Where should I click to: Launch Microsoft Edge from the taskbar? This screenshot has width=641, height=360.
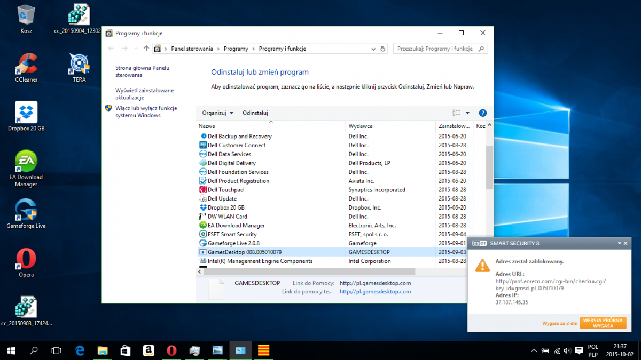[x=80, y=350]
